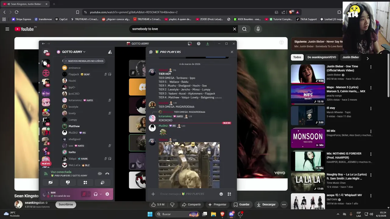Click the plus attach button in message box
390x219 pixels.
(153, 194)
